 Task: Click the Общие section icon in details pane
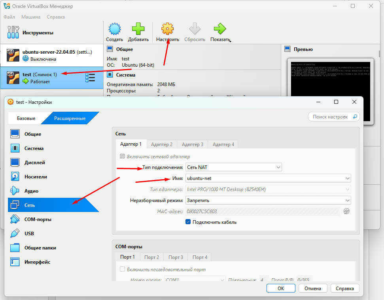pyautogui.click(x=110, y=49)
